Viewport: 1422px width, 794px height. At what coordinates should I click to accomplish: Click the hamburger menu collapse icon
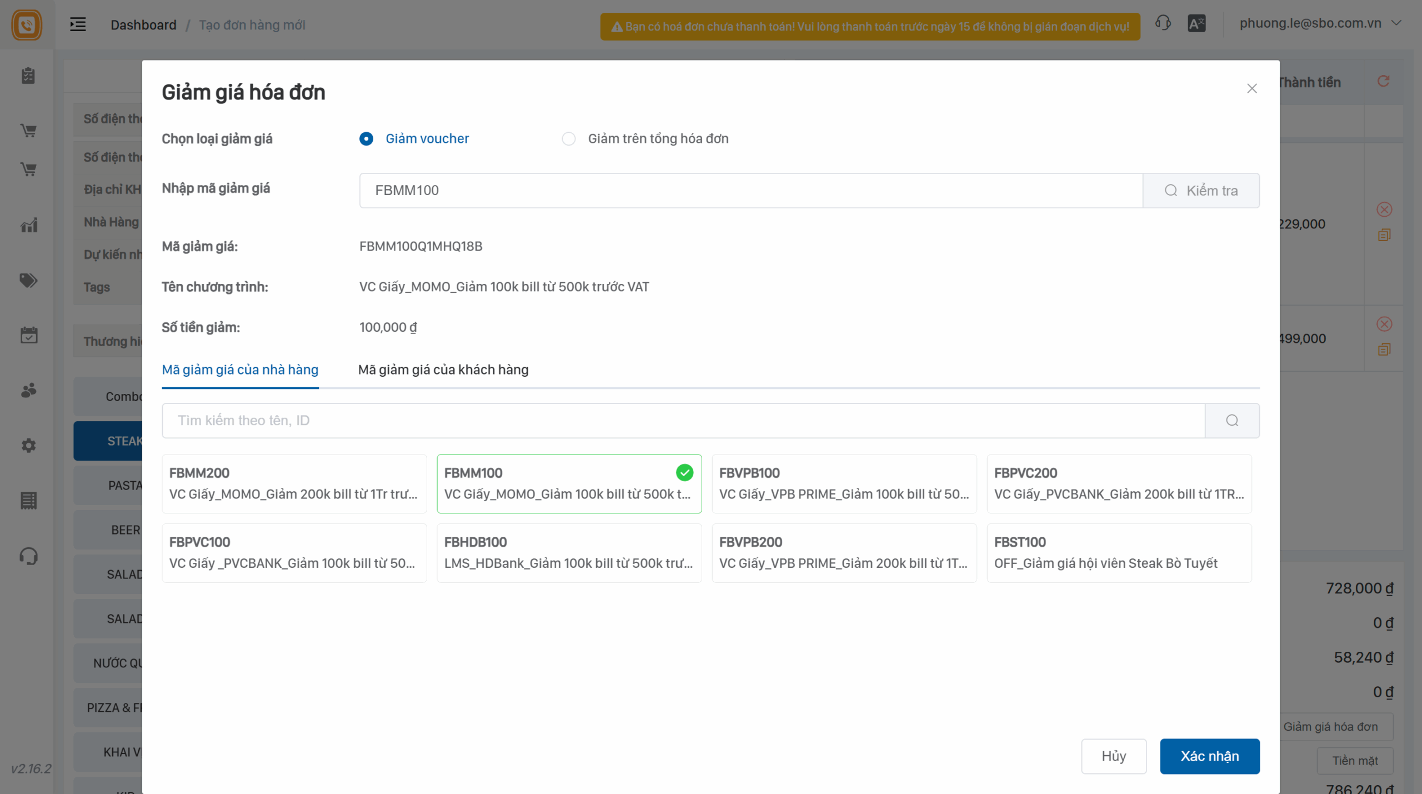(x=78, y=24)
